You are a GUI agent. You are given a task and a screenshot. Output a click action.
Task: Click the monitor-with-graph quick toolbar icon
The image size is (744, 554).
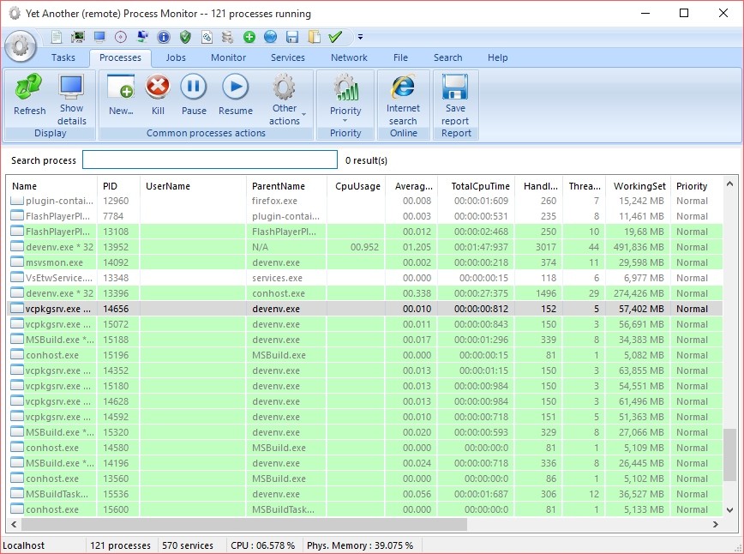[78, 37]
